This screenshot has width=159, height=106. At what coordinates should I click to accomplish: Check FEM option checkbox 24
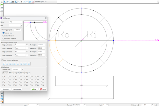click(x=31, y=85)
